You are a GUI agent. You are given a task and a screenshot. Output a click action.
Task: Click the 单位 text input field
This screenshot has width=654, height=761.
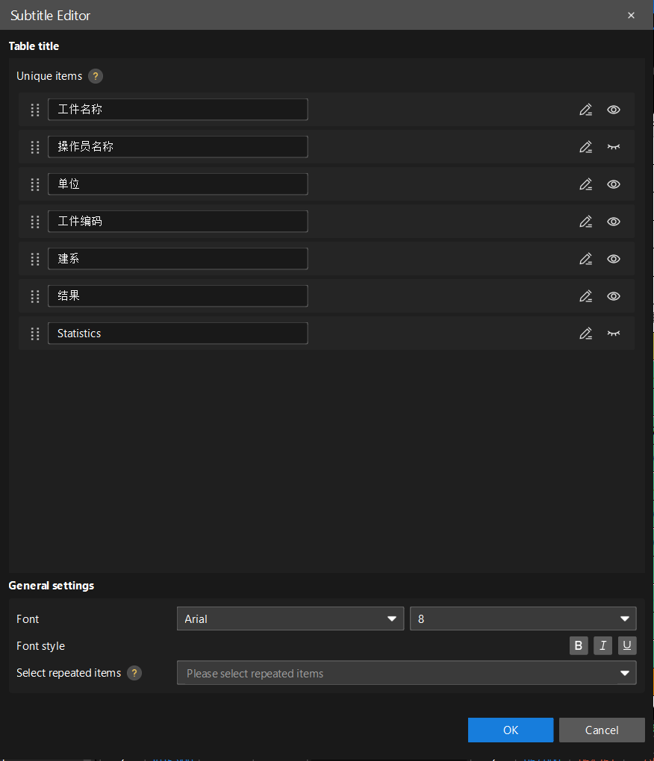[178, 184]
